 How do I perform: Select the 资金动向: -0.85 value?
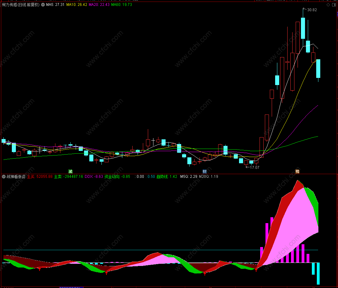coord(117,177)
